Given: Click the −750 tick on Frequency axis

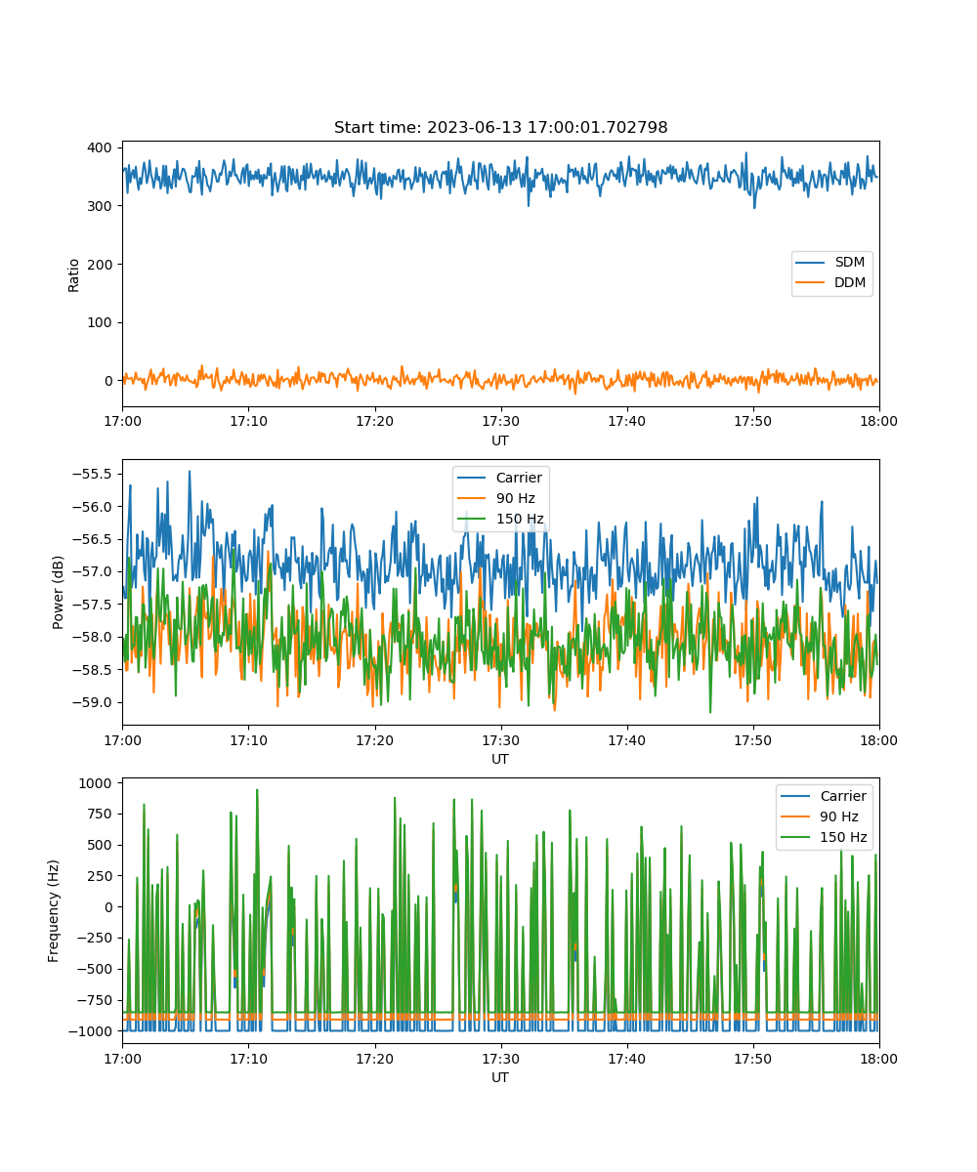Looking at the screenshot, I should pyautogui.click(x=96, y=1001).
